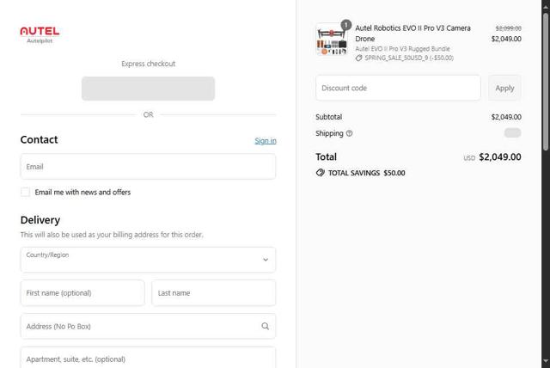Click the Delivery heading
The image size is (550, 368).
(40, 220)
